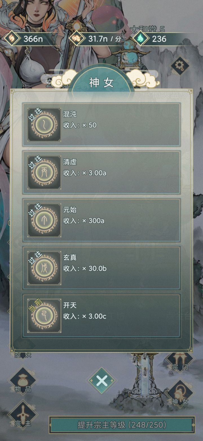Select the 元始 income ×300a row
The image size is (203, 441).
(101, 220)
